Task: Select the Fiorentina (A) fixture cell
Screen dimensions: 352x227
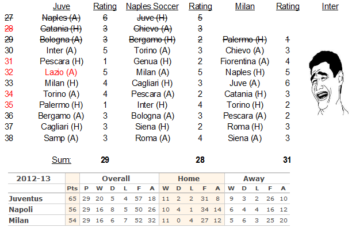Action: (x=244, y=61)
